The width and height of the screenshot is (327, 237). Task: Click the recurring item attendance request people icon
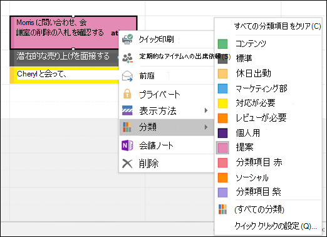(x=127, y=58)
